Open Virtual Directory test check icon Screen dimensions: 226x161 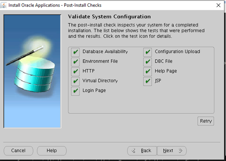[75, 81]
